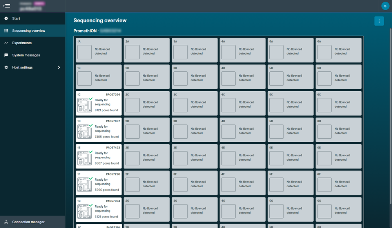The width and height of the screenshot is (392, 228).
Task: Click the empty flow cell placeholder in 2D
Action: point(132,132)
